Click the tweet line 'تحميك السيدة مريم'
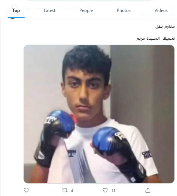Screen dimensions: 177x196 [156, 38]
